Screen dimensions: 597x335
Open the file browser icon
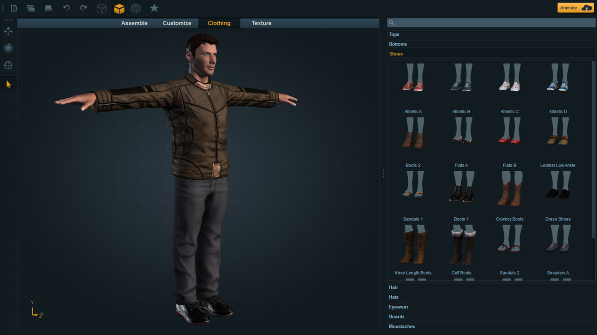(31, 8)
